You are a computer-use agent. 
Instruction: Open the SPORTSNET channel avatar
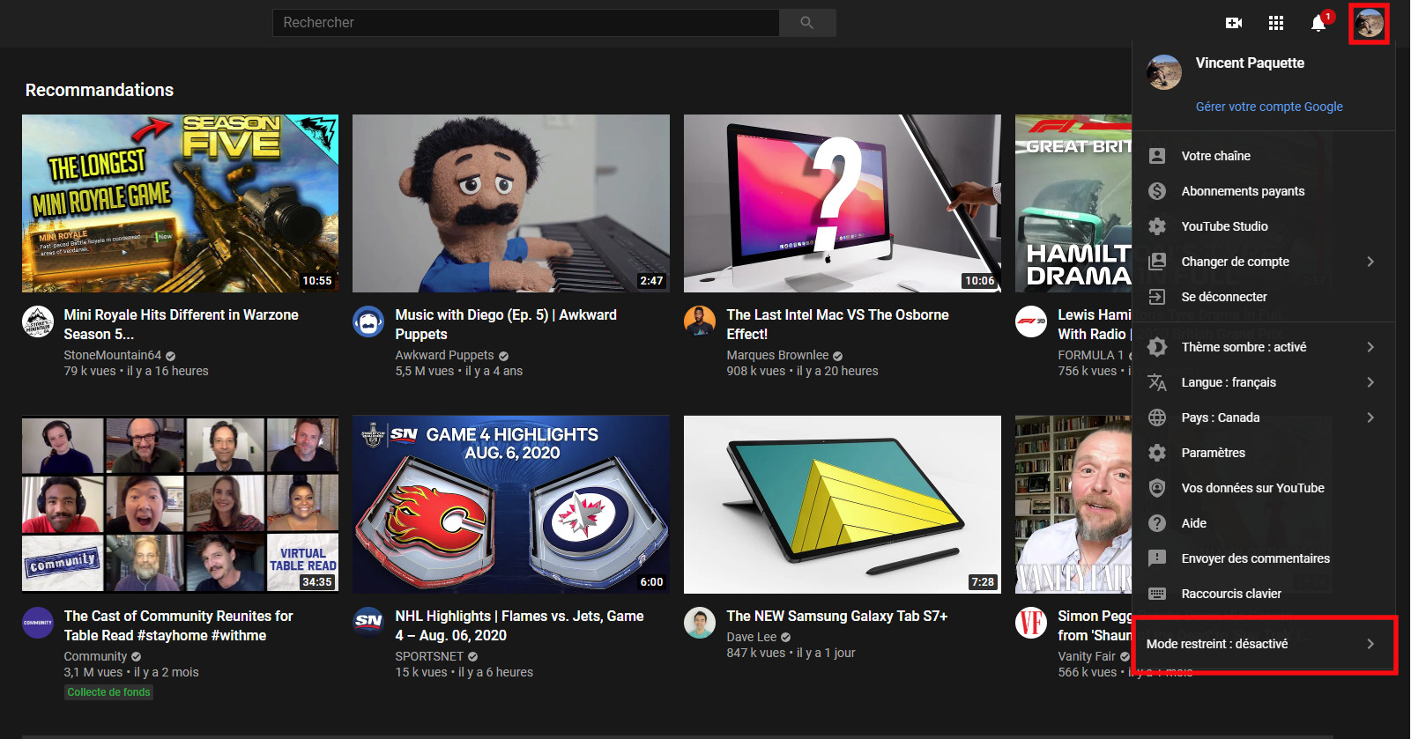(x=368, y=623)
